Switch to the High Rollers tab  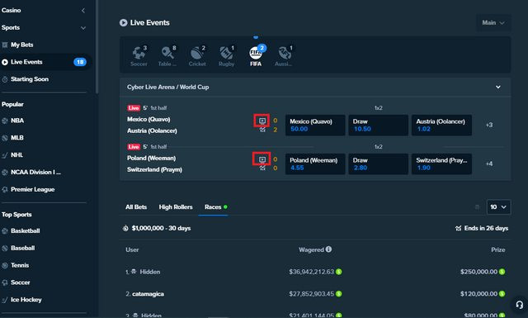pos(176,207)
